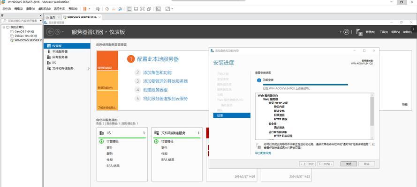Close the 库 library panel
Image resolution: width=417 pixels, height=187 pixels.
[x=41, y=15]
